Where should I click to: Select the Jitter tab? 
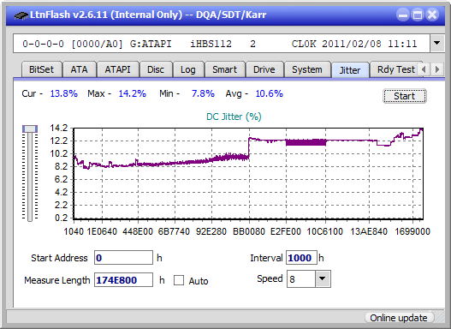point(350,70)
